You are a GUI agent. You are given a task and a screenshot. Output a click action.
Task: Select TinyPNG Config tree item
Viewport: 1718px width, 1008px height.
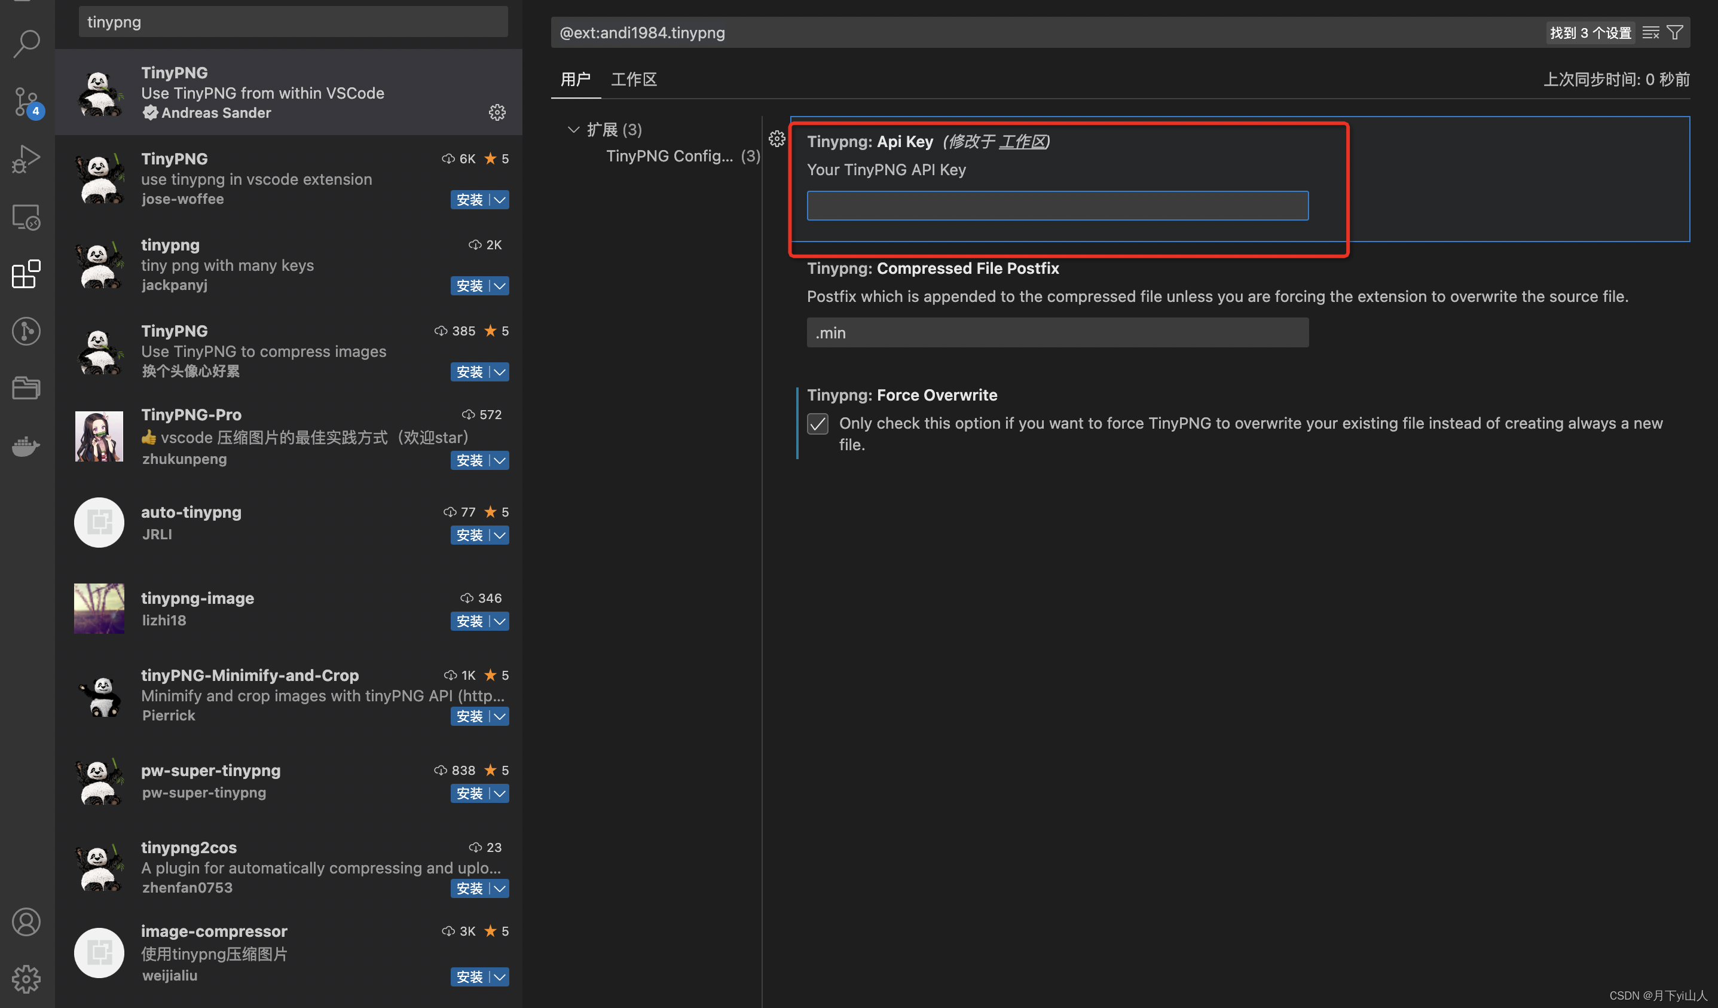(x=669, y=156)
